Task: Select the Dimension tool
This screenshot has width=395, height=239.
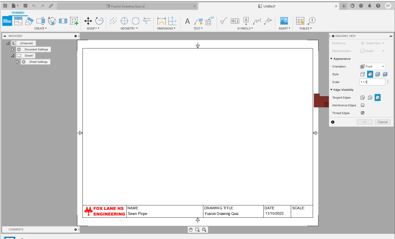Action: point(162,21)
